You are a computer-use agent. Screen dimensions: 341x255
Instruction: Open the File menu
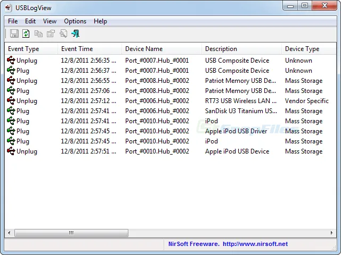(x=13, y=21)
